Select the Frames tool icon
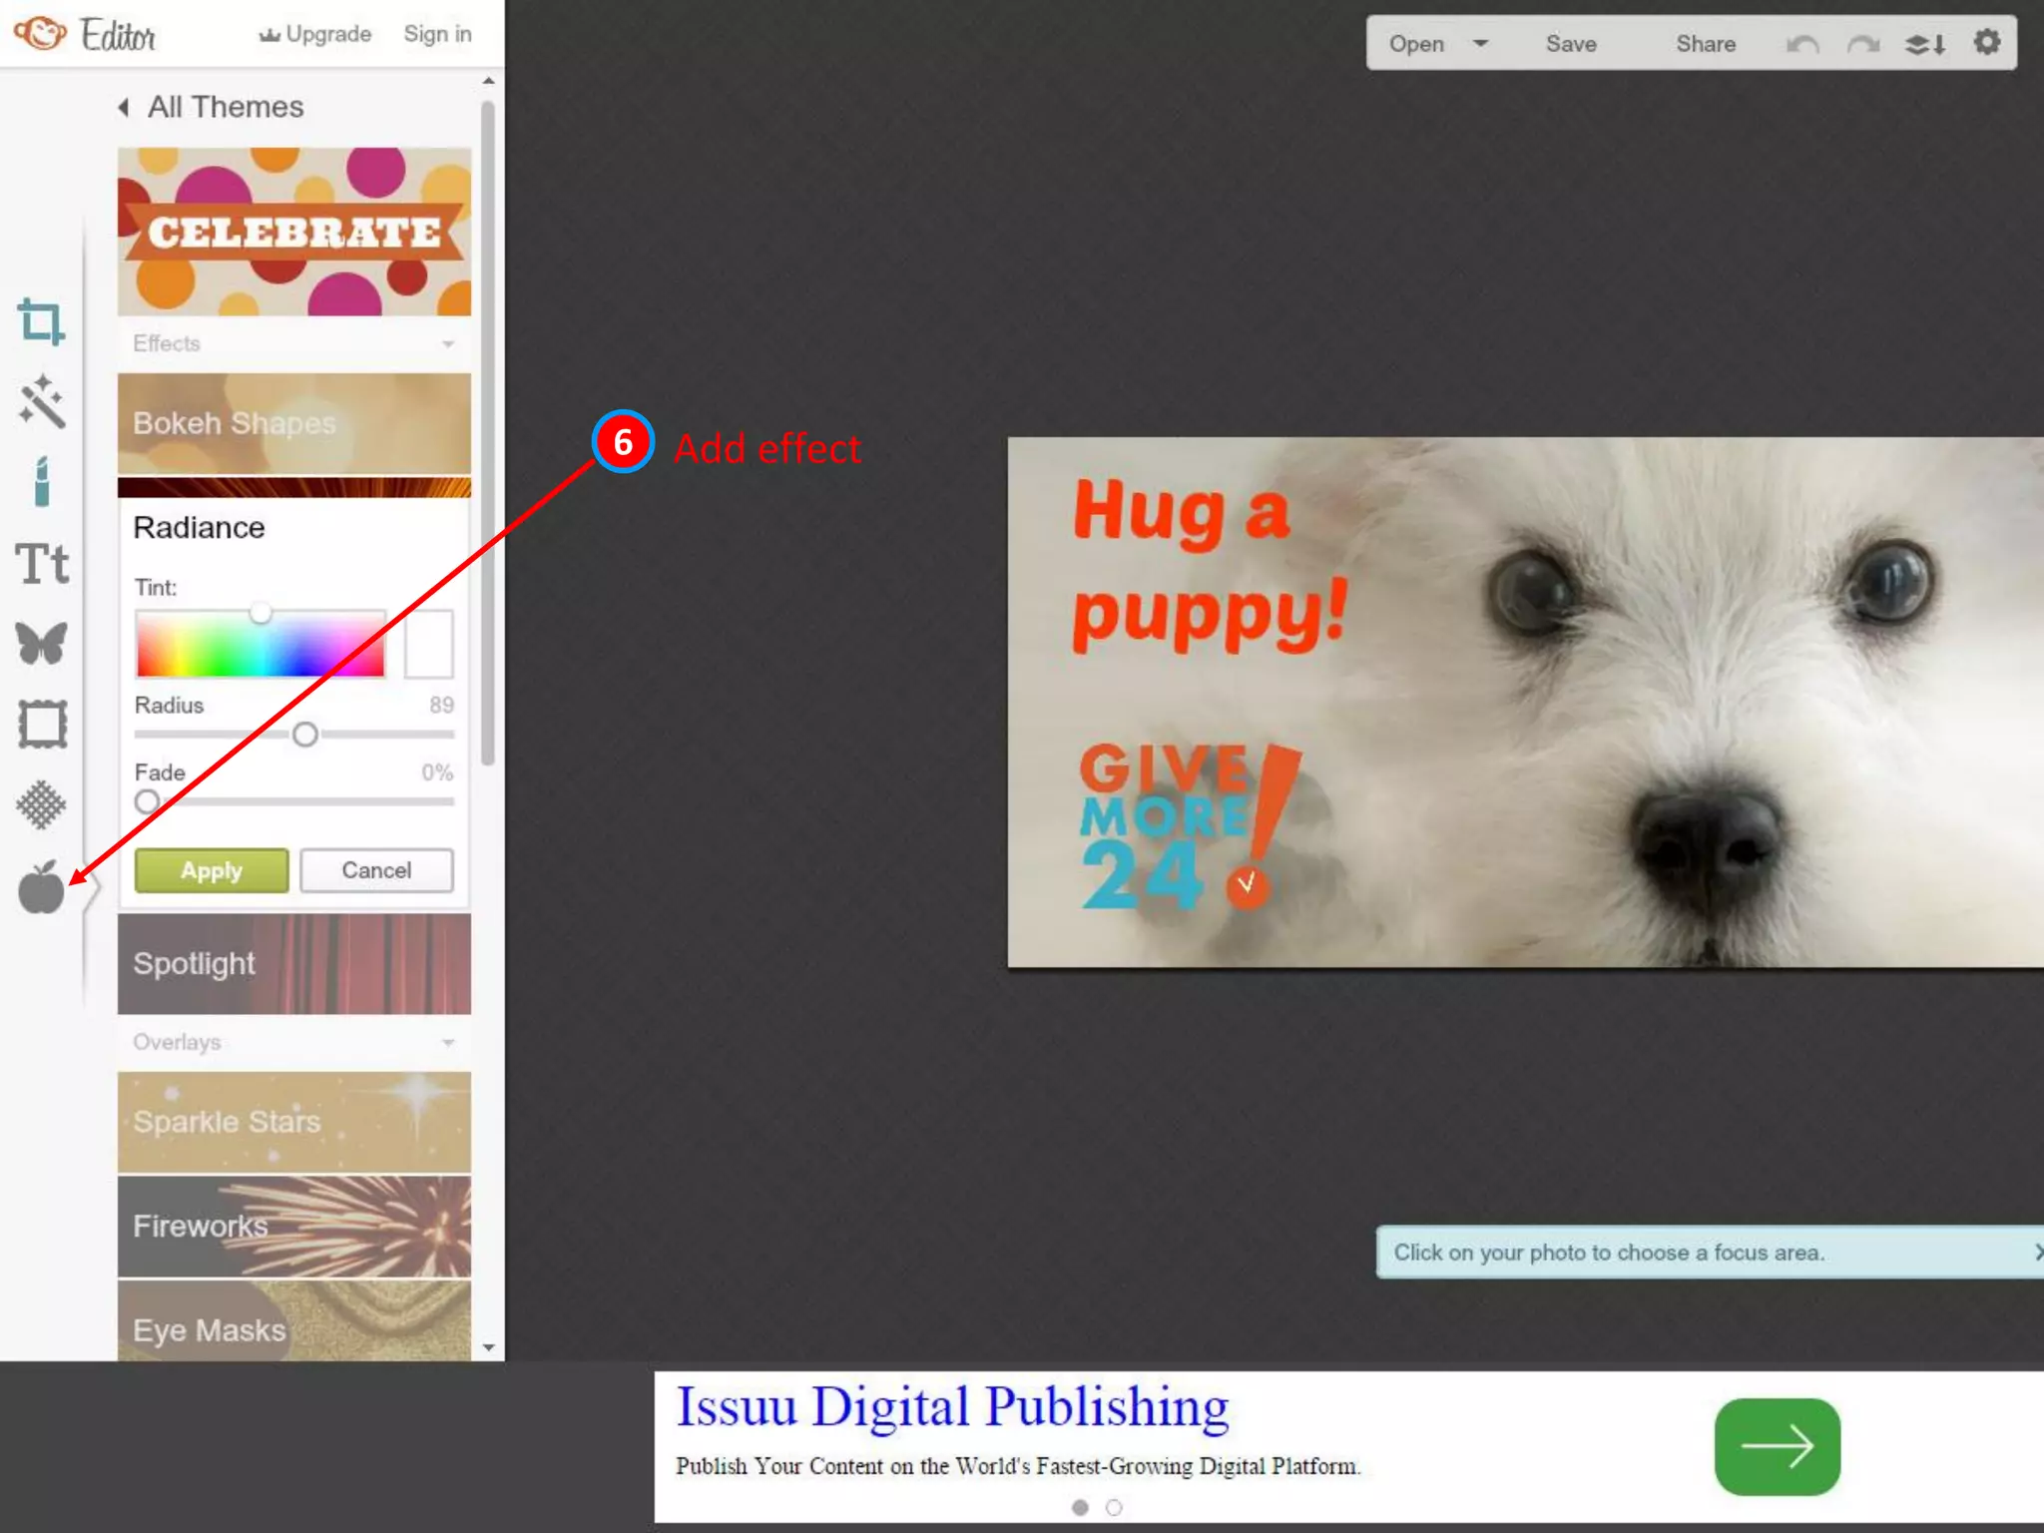2044x1533 pixels. 41,725
